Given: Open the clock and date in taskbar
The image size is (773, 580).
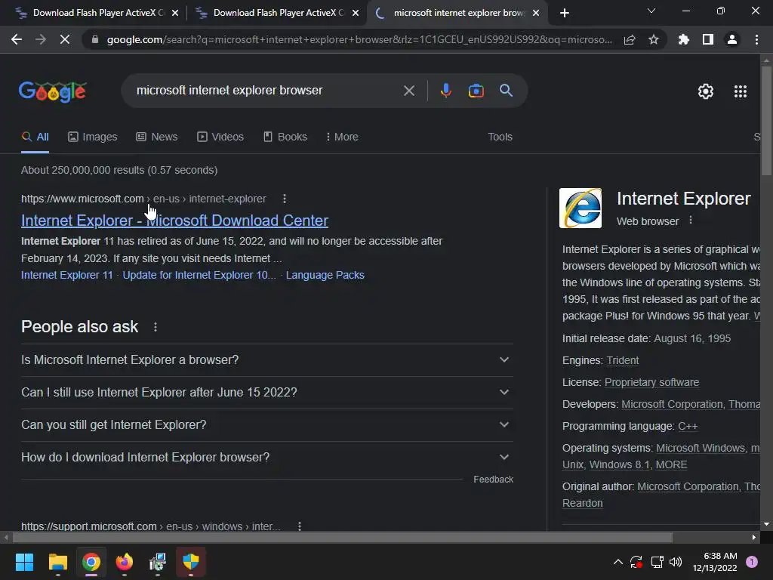Looking at the screenshot, I should click(x=715, y=562).
